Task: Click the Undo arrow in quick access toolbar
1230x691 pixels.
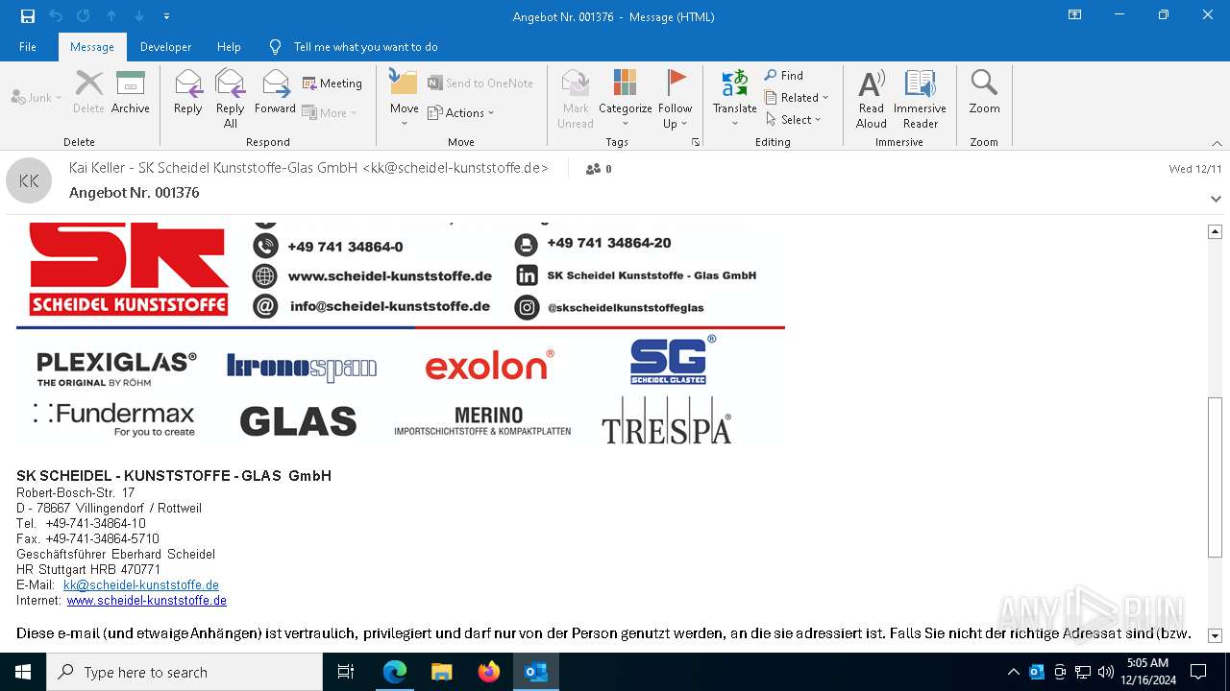Action: point(56,16)
